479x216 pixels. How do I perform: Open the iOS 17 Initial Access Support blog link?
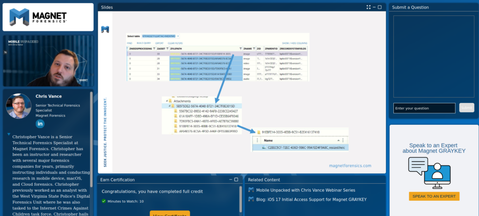coord(311,200)
